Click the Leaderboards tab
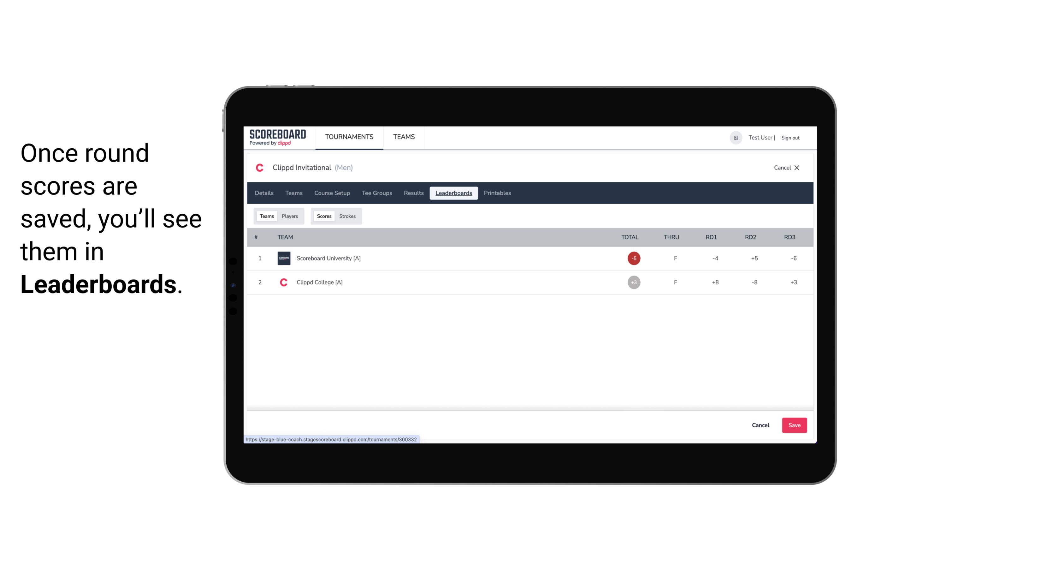The width and height of the screenshot is (1059, 570). [x=453, y=193]
